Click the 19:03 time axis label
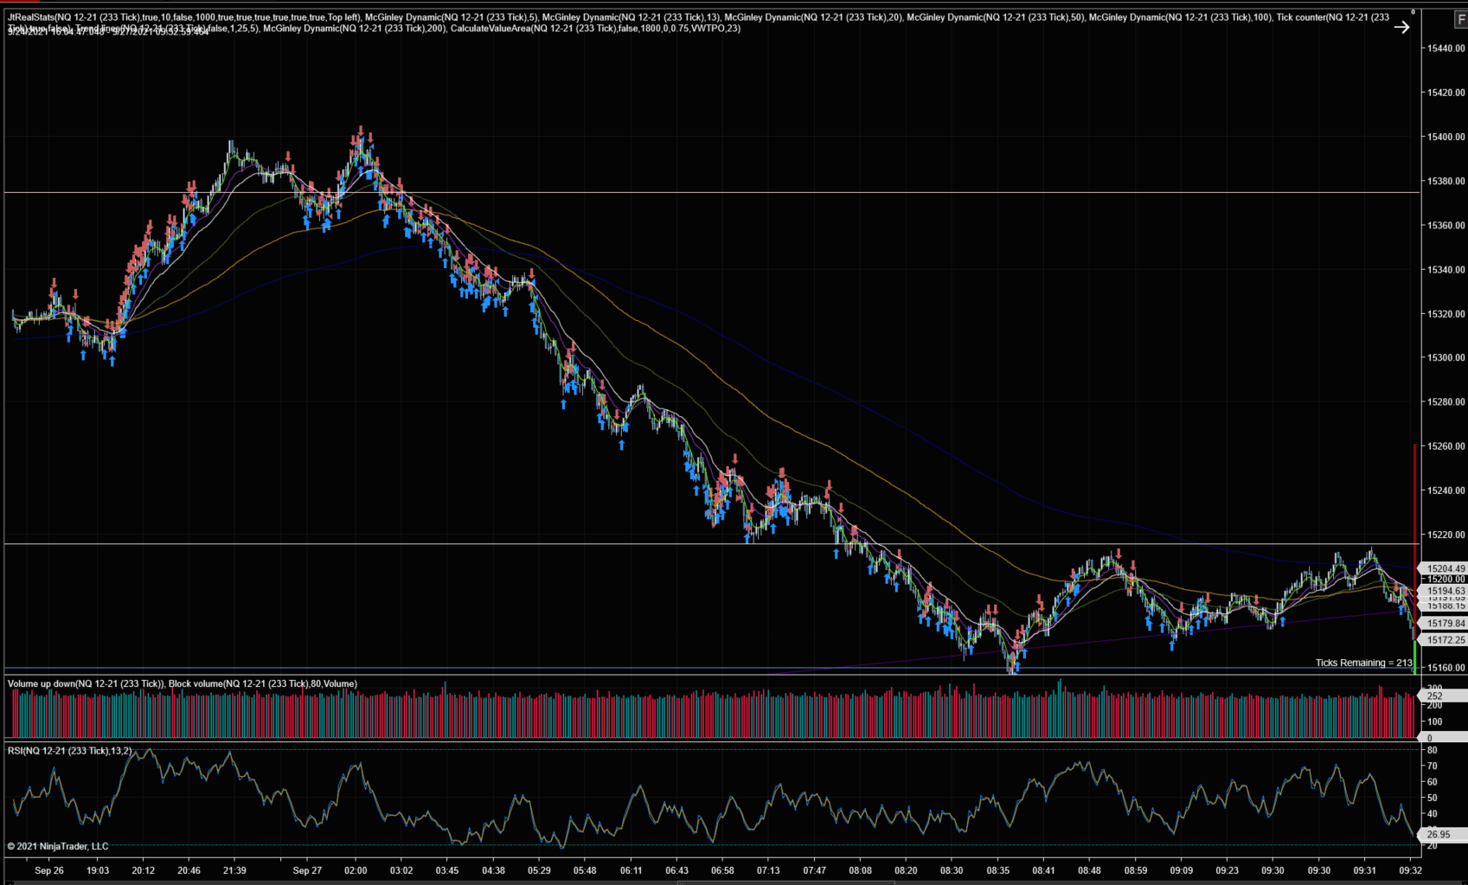1468x885 pixels. 98,870
